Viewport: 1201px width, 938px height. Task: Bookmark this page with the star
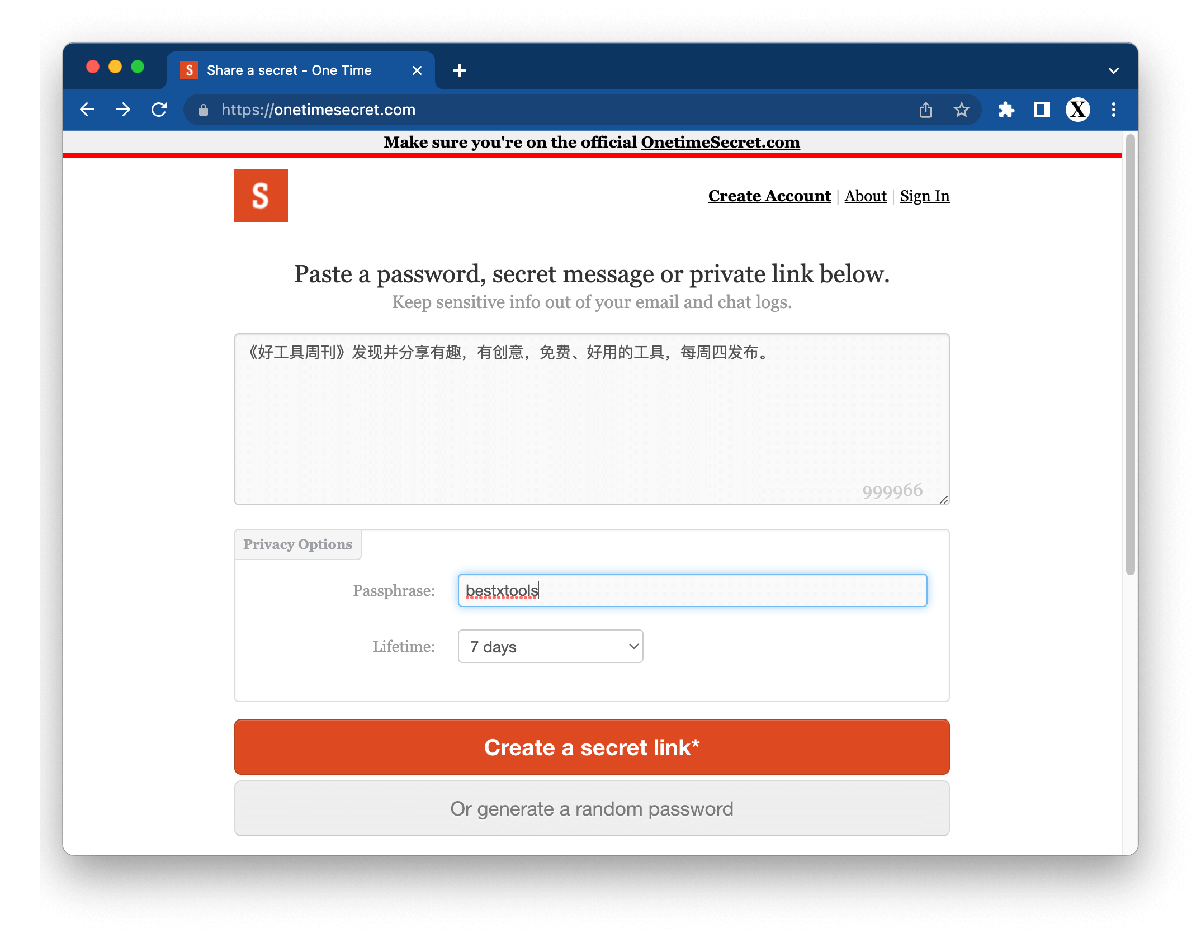click(x=961, y=110)
